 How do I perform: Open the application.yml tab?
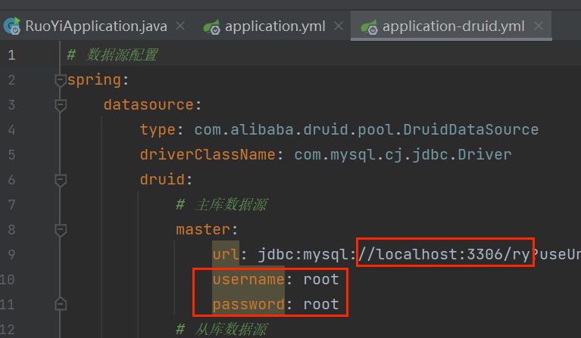coord(275,26)
